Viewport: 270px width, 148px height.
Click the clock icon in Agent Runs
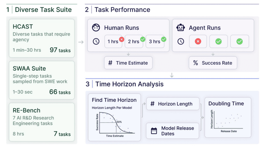pyautogui.click(x=181, y=41)
